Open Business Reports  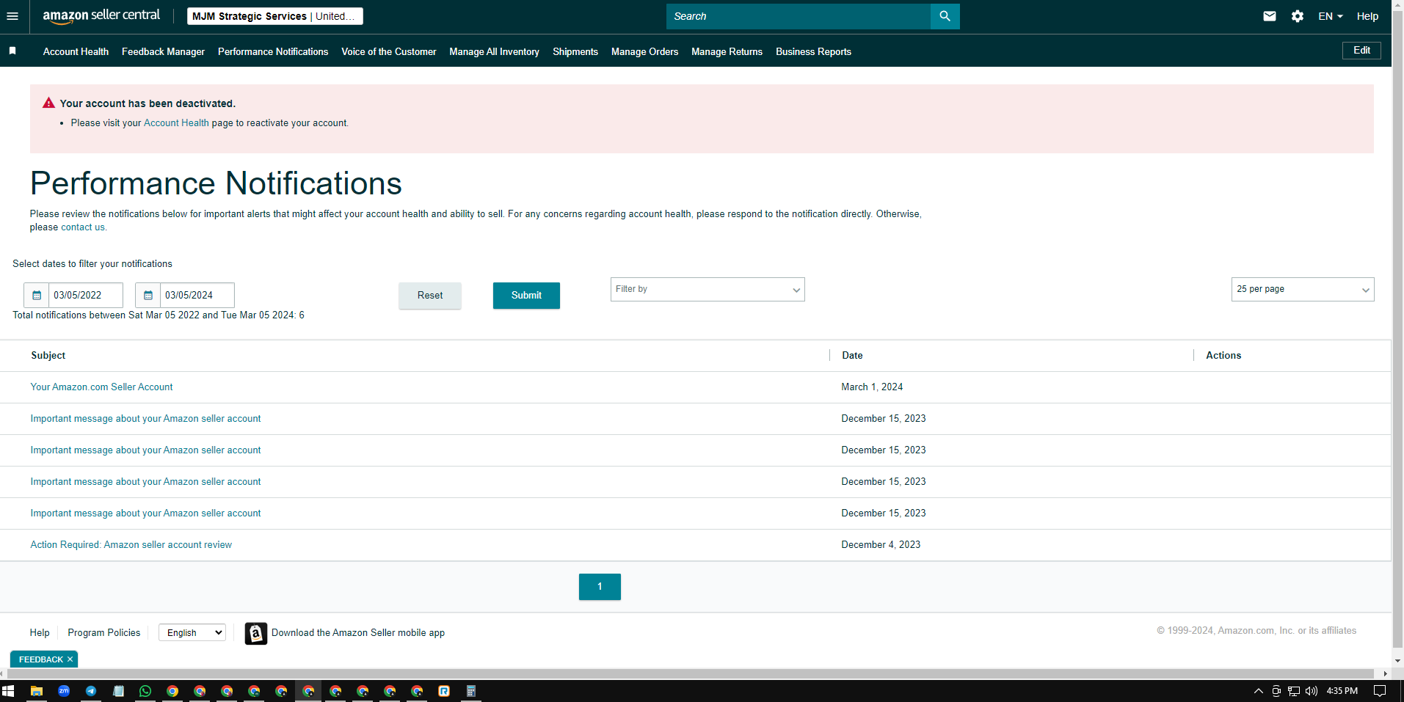click(813, 51)
